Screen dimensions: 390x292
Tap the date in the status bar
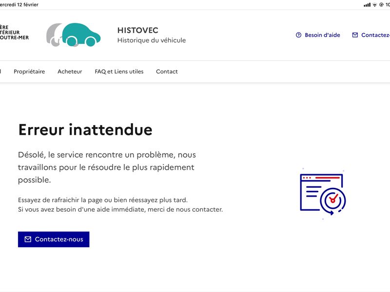coord(19,5)
